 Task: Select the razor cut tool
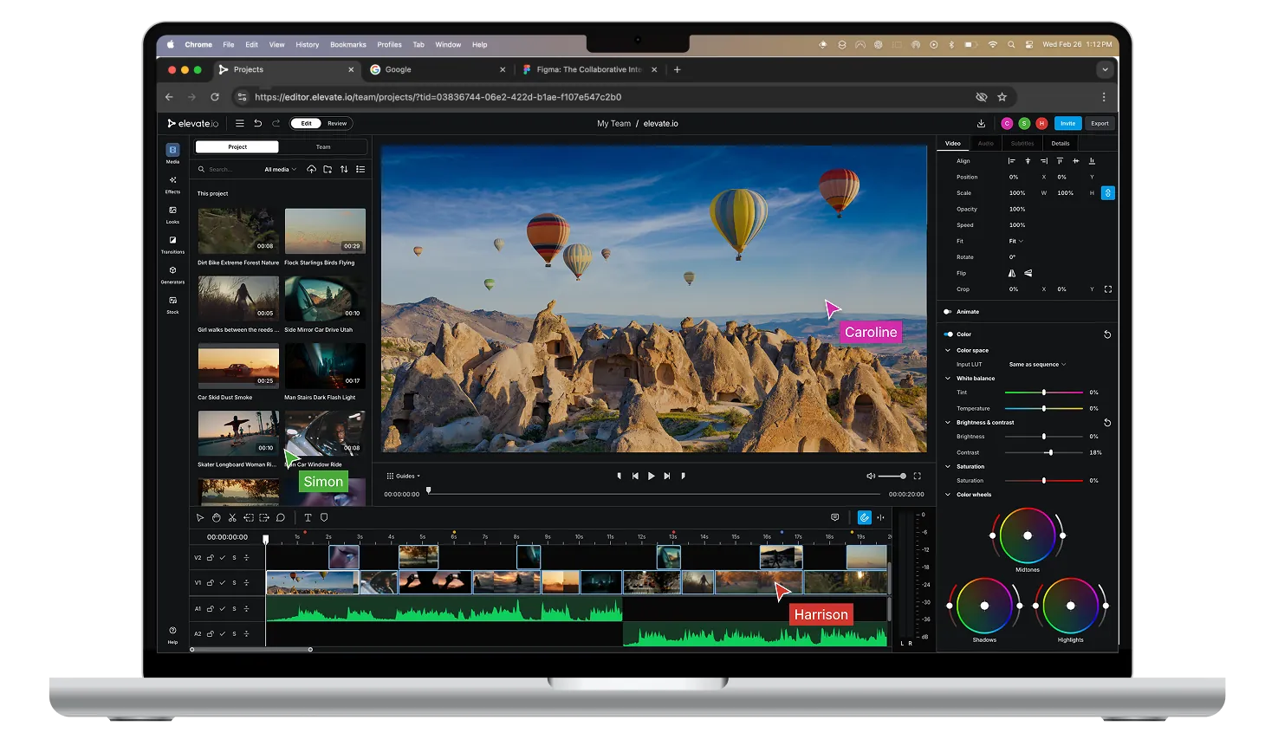(232, 517)
